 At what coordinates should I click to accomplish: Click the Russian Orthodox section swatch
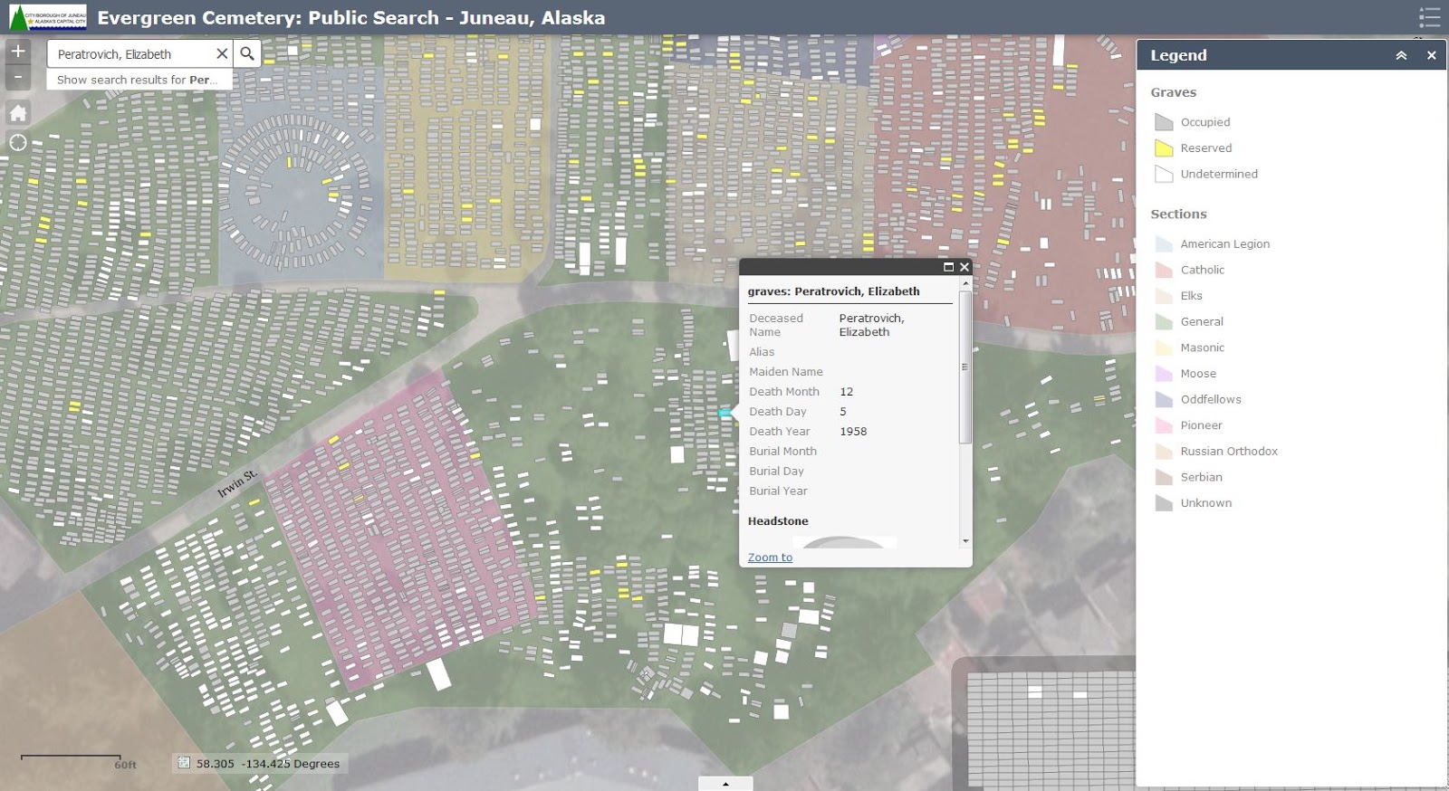coord(1164,452)
